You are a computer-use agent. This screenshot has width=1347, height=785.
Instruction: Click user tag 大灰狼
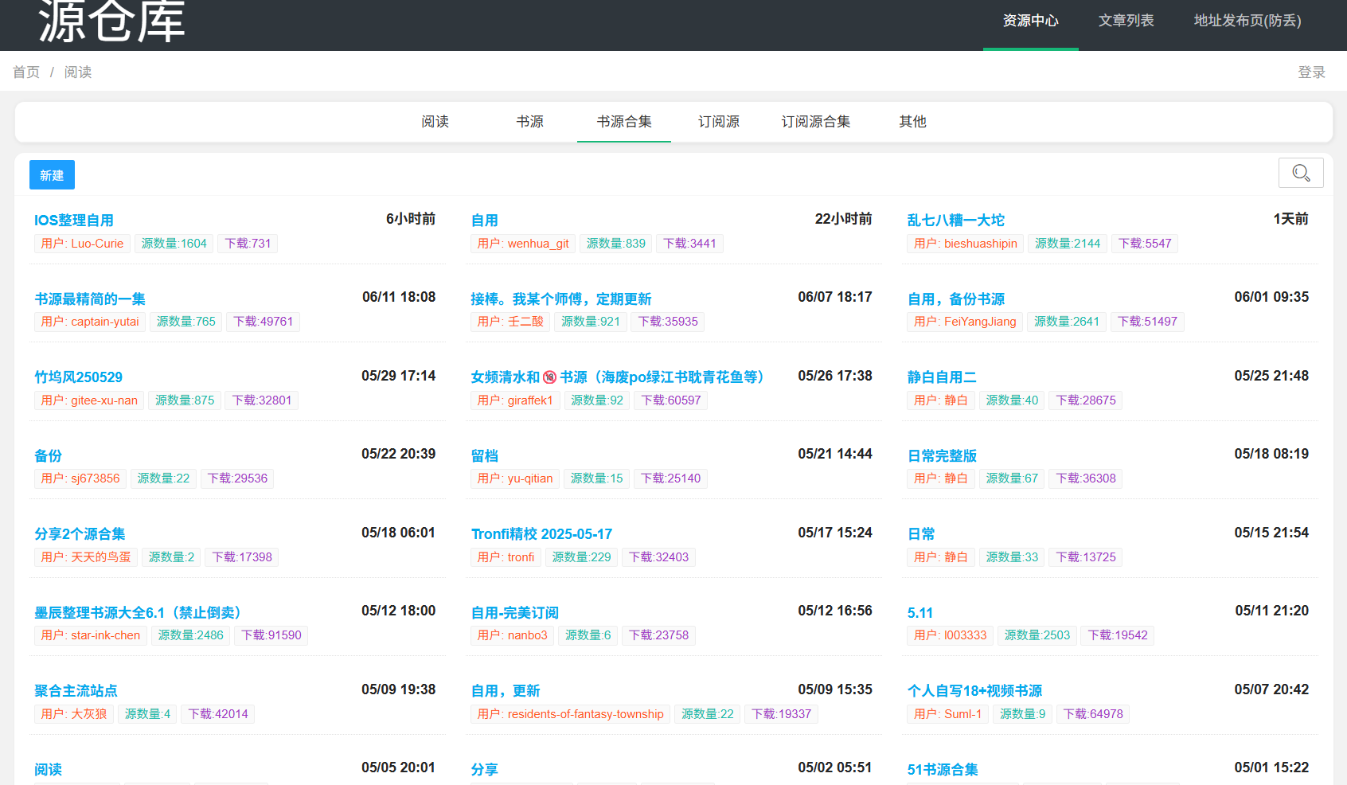pos(74,714)
